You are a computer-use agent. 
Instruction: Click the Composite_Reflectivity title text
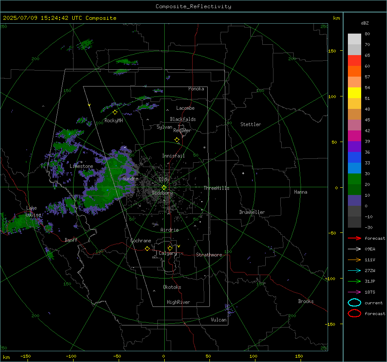tap(193, 6)
